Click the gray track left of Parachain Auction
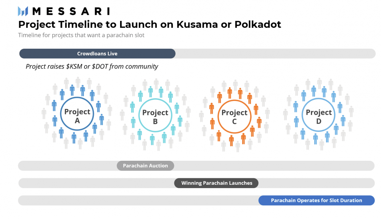The image size is (381, 219). coord(67,166)
